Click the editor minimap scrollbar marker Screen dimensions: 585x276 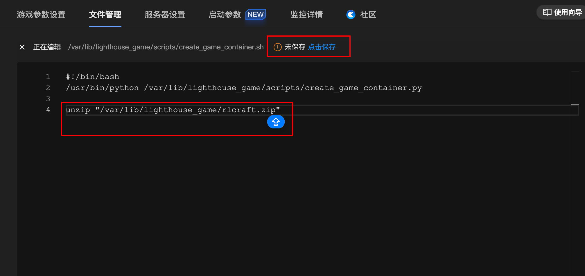pos(575,105)
